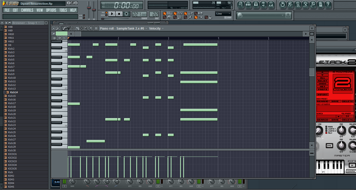The height and width of the screenshot is (190, 356).
Task: Toggle the MIDI LED indicator
Action: pos(84,18)
